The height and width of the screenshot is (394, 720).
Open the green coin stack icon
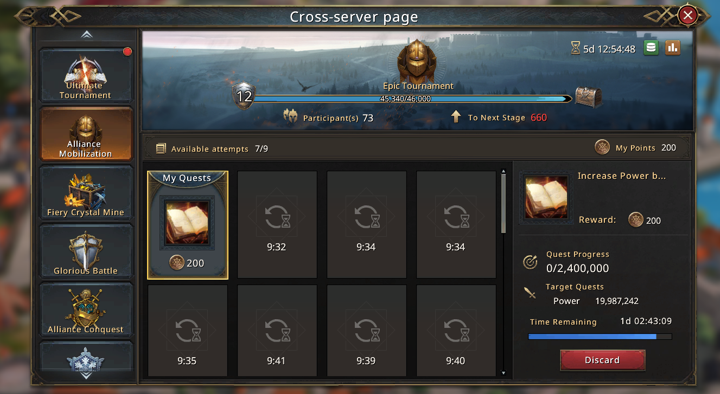coord(652,48)
